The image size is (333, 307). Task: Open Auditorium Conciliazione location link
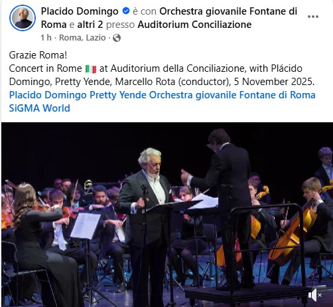click(194, 25)
